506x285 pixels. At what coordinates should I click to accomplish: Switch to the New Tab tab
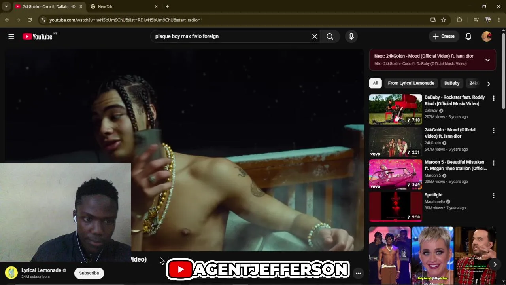coord(124,6)
